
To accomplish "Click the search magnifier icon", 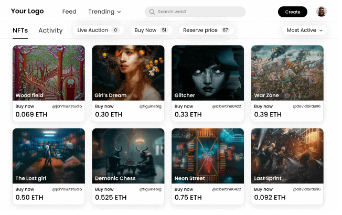I will (x=152, y=12).
